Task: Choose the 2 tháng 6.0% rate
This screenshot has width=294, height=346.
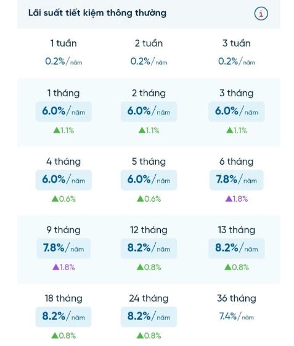Action: tap(149, 112)
